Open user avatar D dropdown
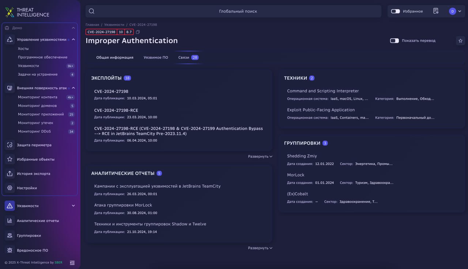 pos(455,11)
